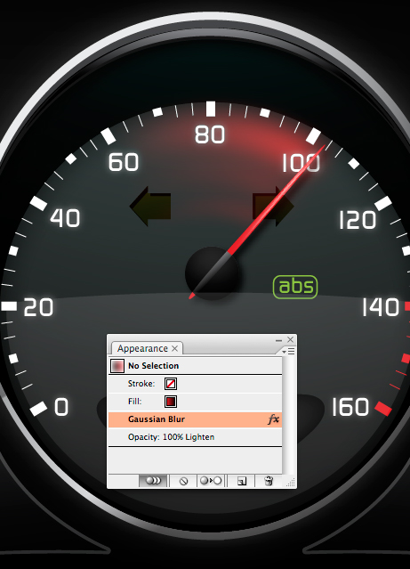Click the Opacity: 100% Lighten entry

click(171, 437)
